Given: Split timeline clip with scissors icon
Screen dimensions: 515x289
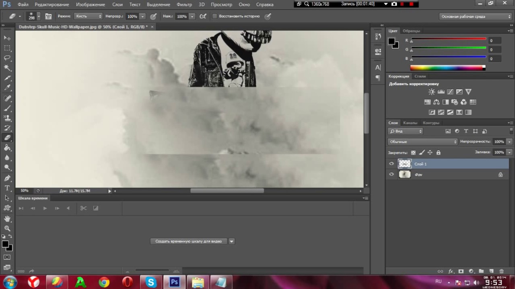Looking at the screenshot, I should click(x=83, y=208).
